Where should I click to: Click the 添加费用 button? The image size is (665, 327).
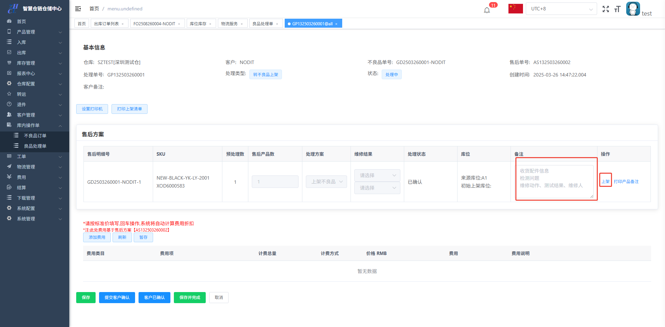[x=97, y=237]
